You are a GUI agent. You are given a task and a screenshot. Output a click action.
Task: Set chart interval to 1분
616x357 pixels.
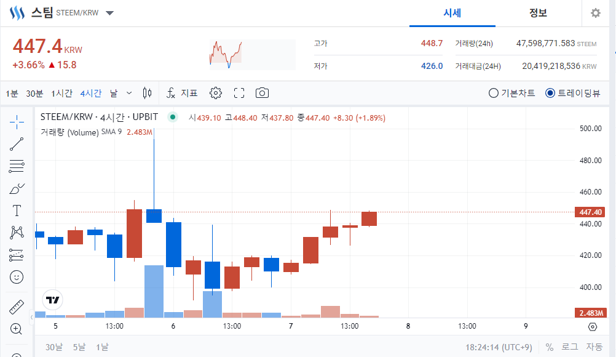click(12, 93)
